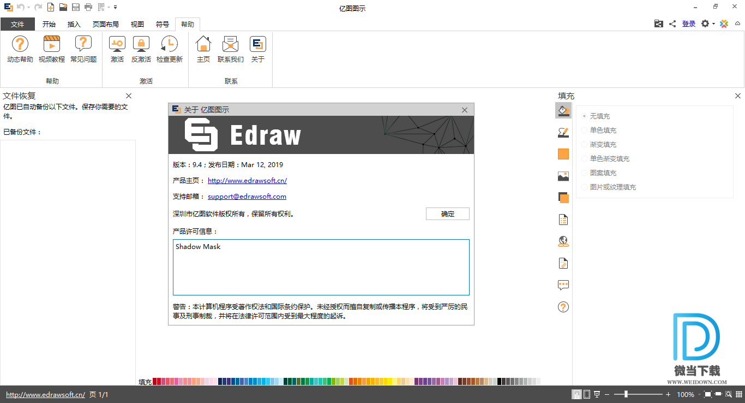Screen dimensions: 745x403
Task: Open the product homepage www.edrawsoft.cn link in dialog
Action: [x=247, y=180]
